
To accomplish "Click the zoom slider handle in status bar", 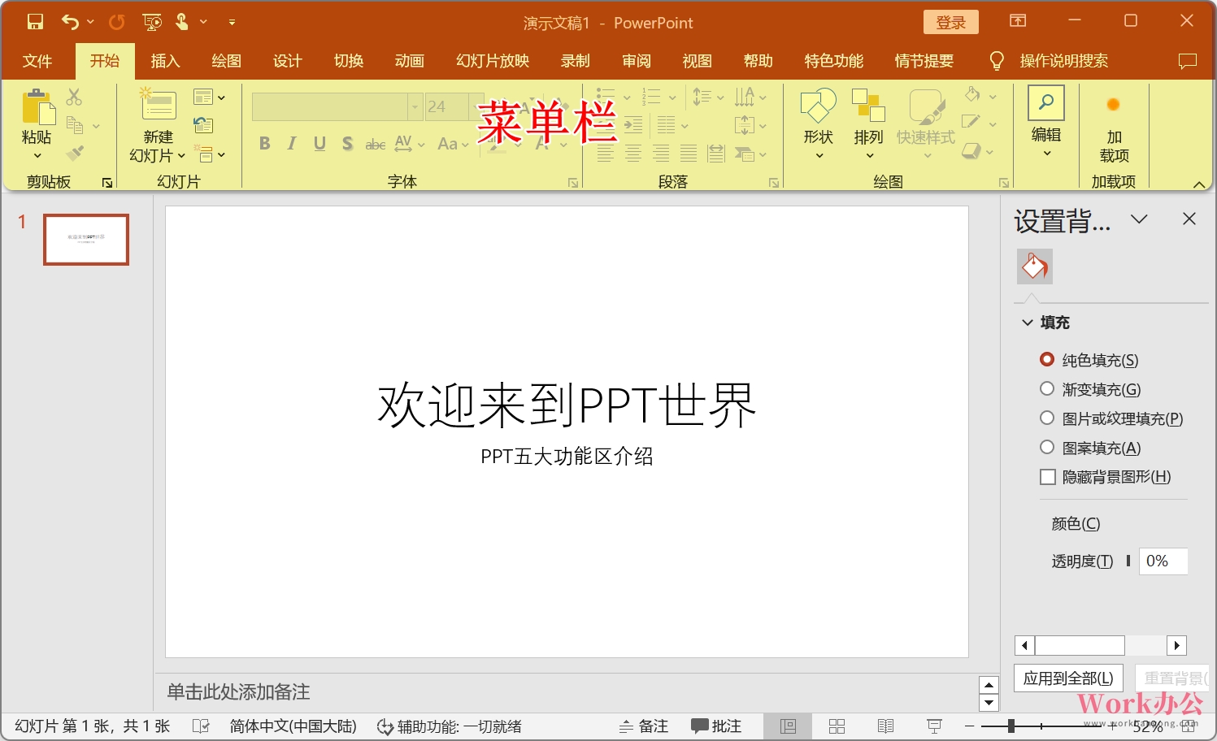I will point(1011,726).
